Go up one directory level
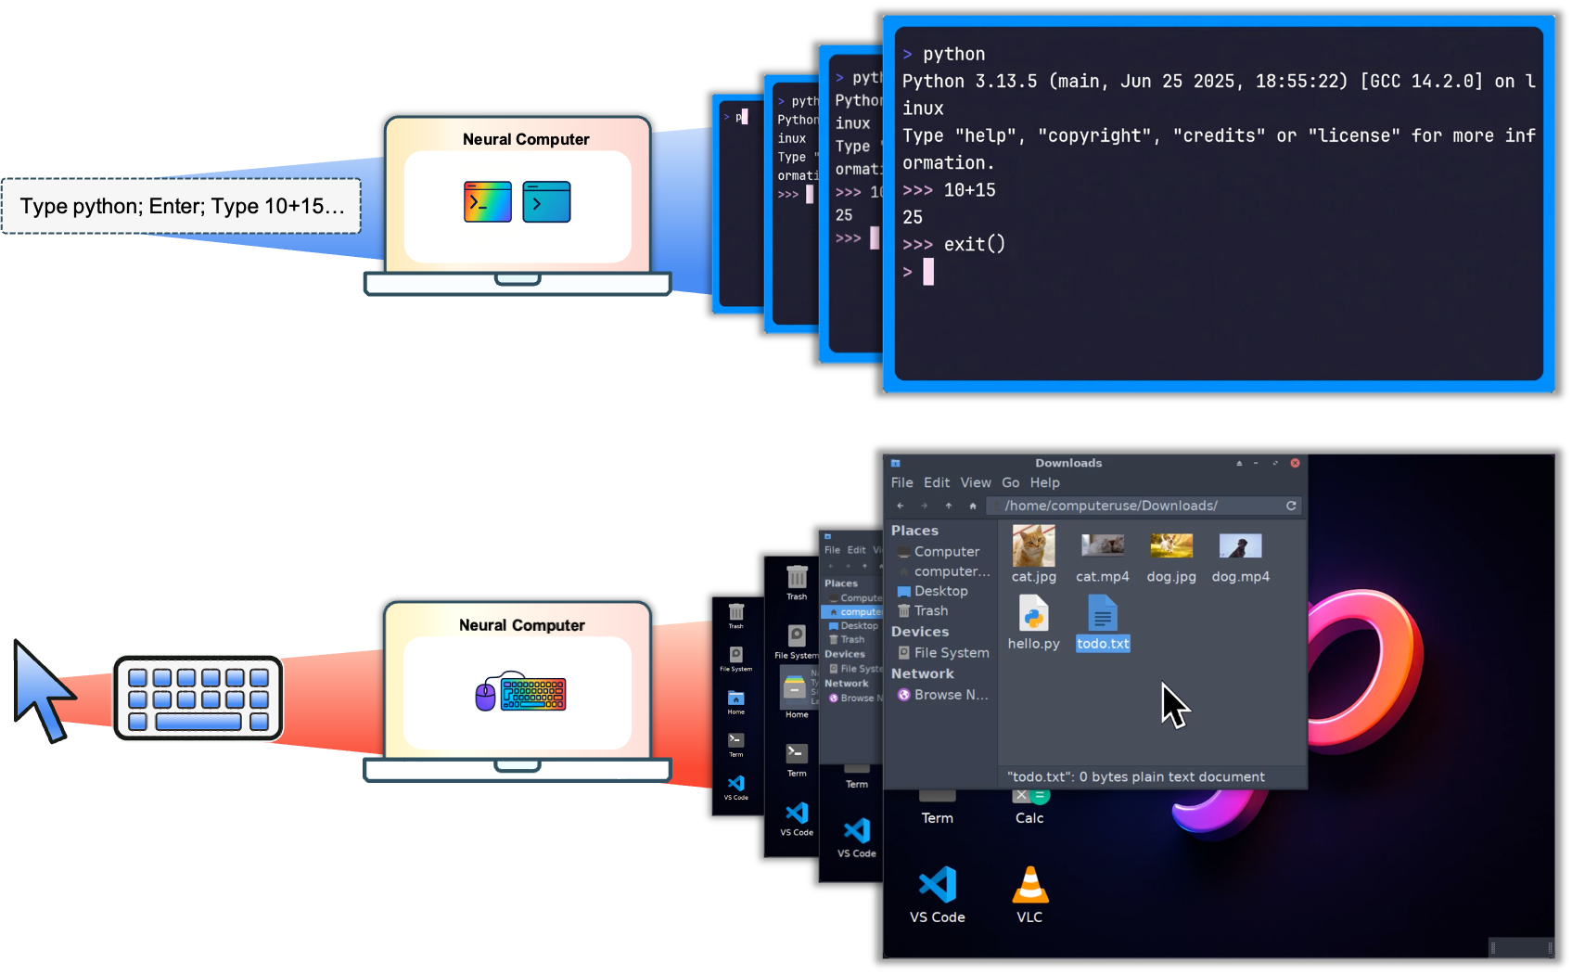 [948, 506]
